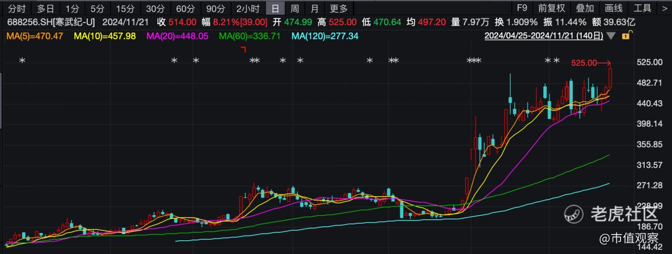Click the MA(5)=470.47 indicator label

coord(34,36)
